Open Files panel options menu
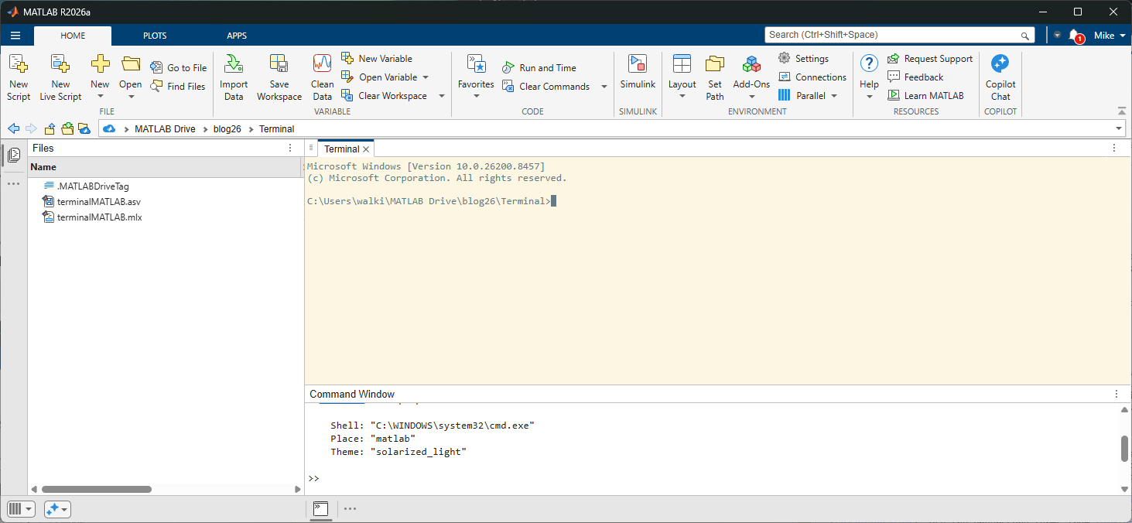Image resolution: width=1132 pixels, height=523 pixels. point(291,148)
